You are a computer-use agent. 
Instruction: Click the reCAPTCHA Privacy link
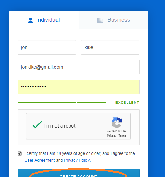(x=112, y=136)
